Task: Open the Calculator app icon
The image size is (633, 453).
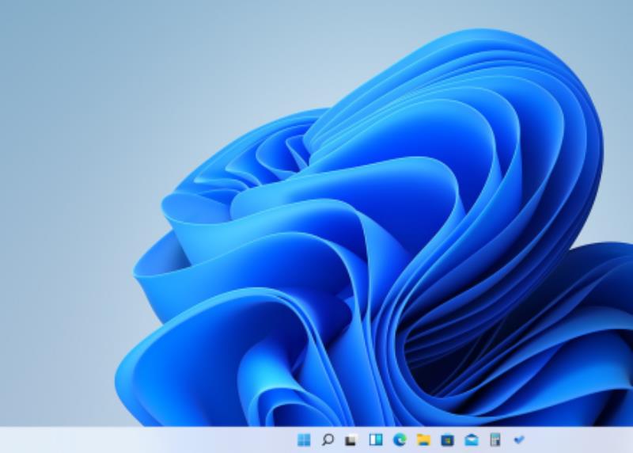Action: coord(495,440)
